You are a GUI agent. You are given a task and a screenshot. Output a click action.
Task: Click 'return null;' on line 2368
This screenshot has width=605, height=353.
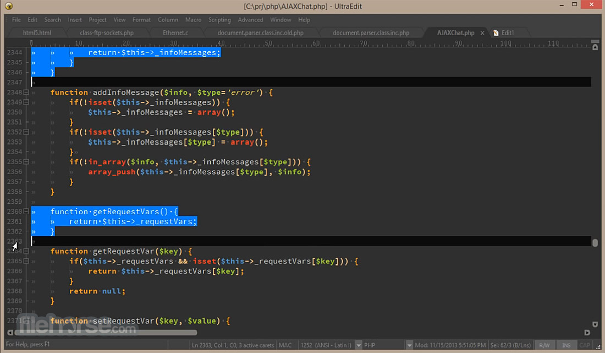click(97, 291)
